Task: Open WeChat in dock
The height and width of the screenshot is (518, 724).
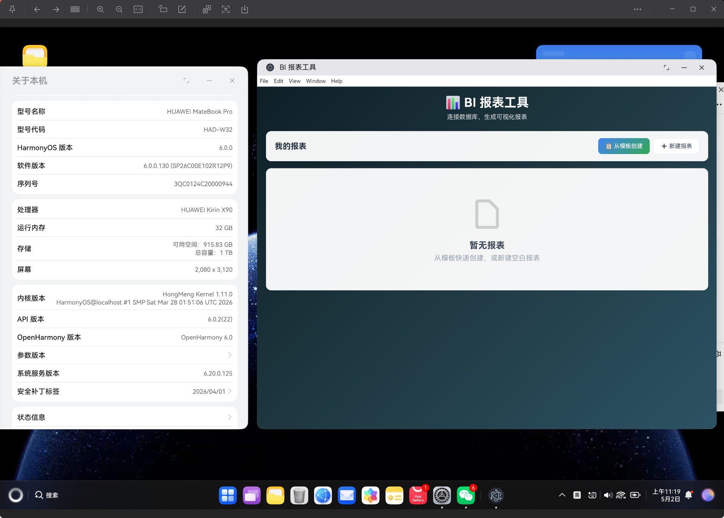Action: (466, 495)
